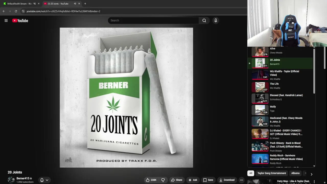327x184 pixels.
Task: Go back with the browser back arrow
Action: (4, 11)
